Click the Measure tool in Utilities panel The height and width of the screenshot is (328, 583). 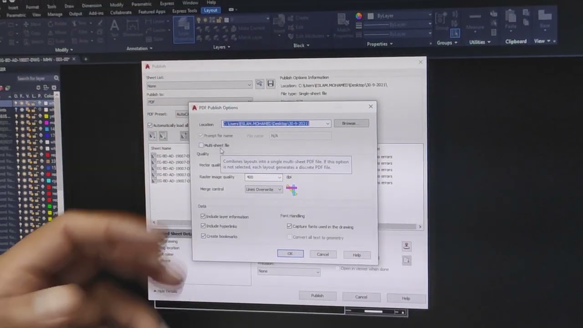475,22
